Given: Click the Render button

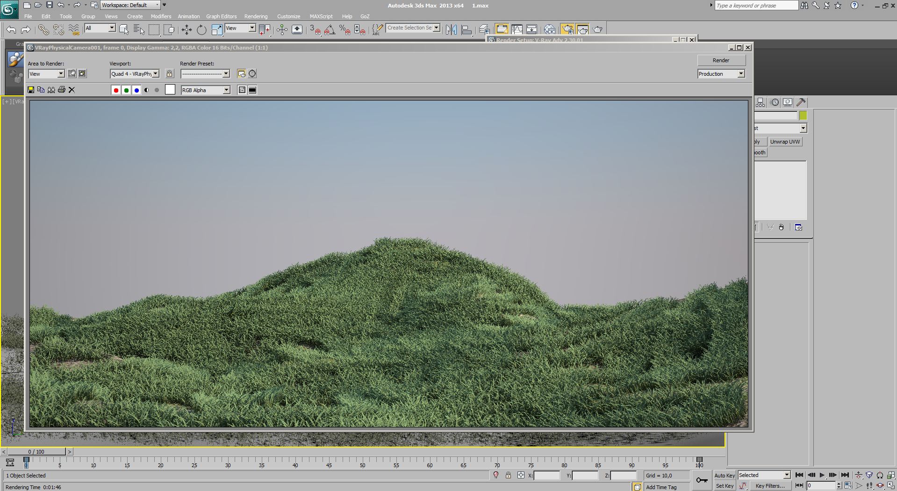Looking at the screenshot, I should (x=721, y=60).
